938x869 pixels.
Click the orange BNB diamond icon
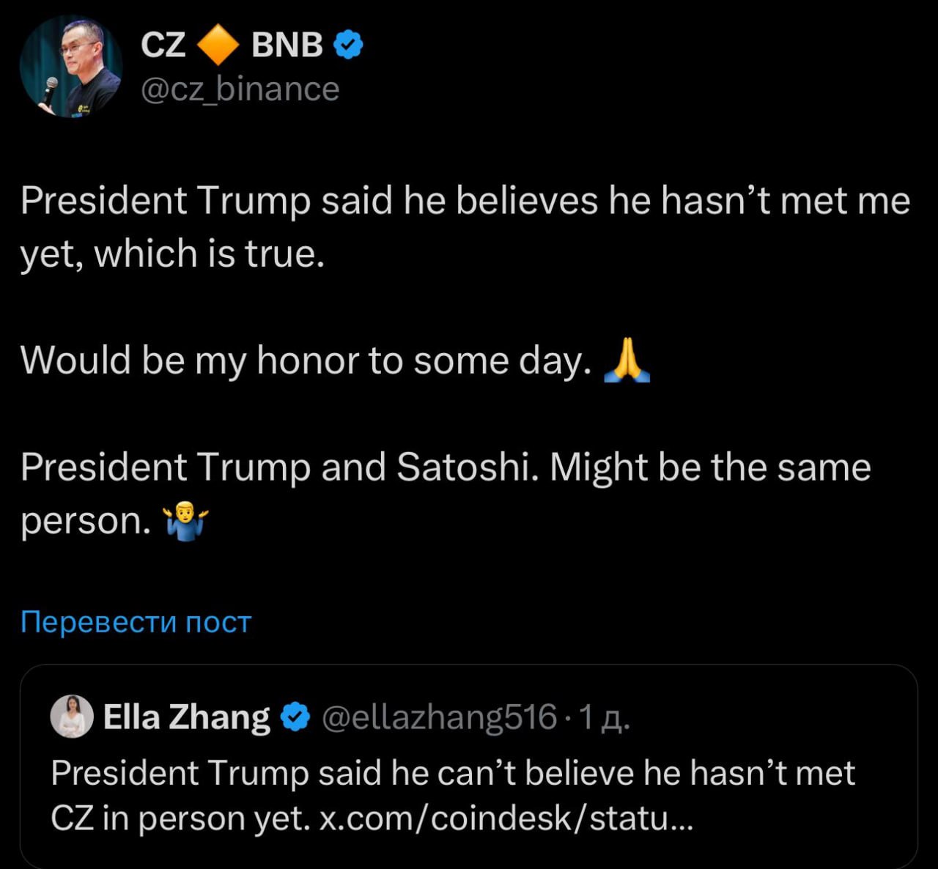218,45
